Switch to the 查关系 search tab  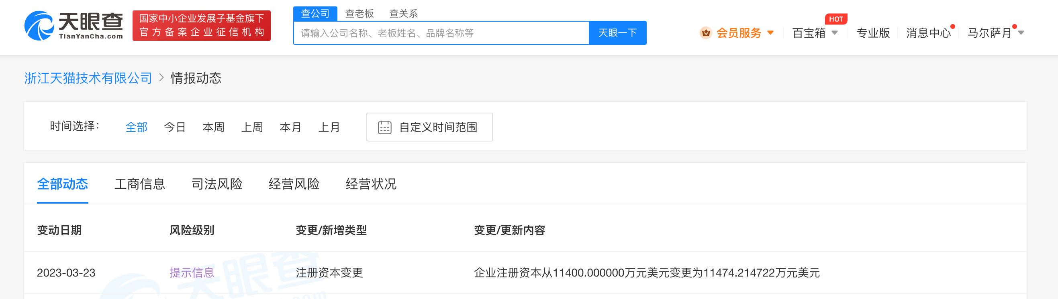403,14
